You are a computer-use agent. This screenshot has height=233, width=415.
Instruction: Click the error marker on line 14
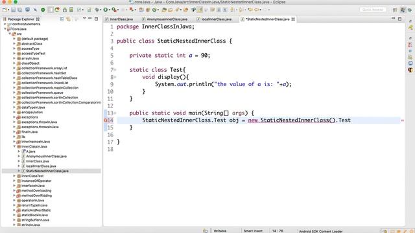coord(105,120)
